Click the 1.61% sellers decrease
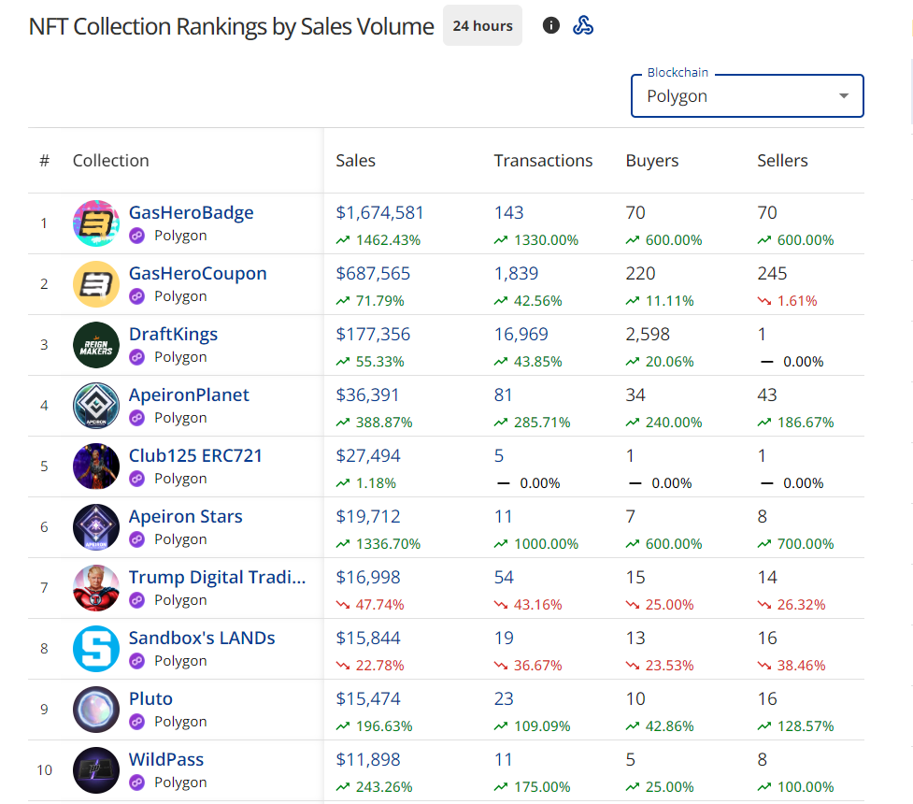Viewport: 913px width, 804px height. pos(797,301)
